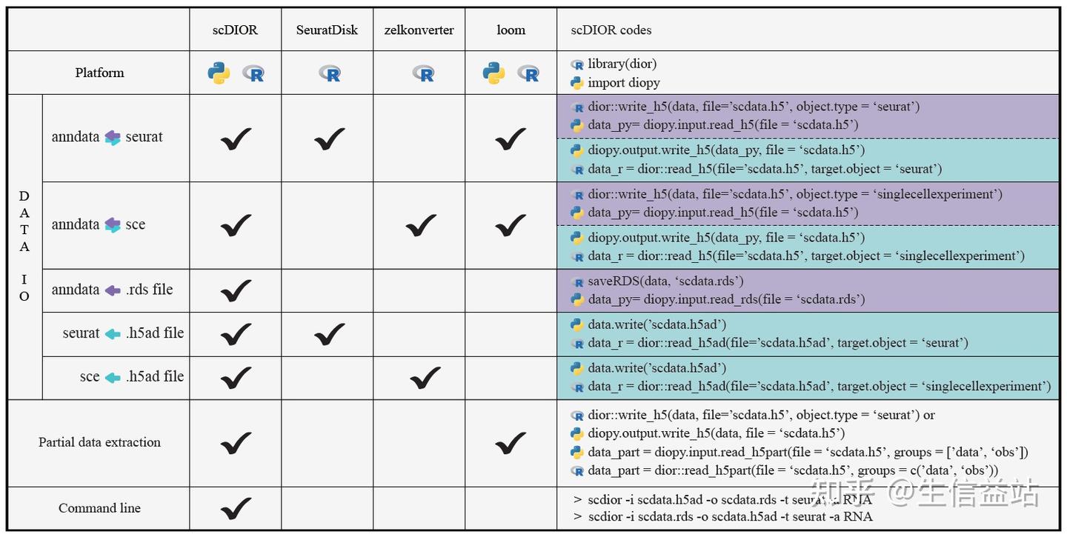Click the bidirectional arrow between anndata and seurat
The height and width of the screenshot is (537, 1067).
tap(112, 137)
